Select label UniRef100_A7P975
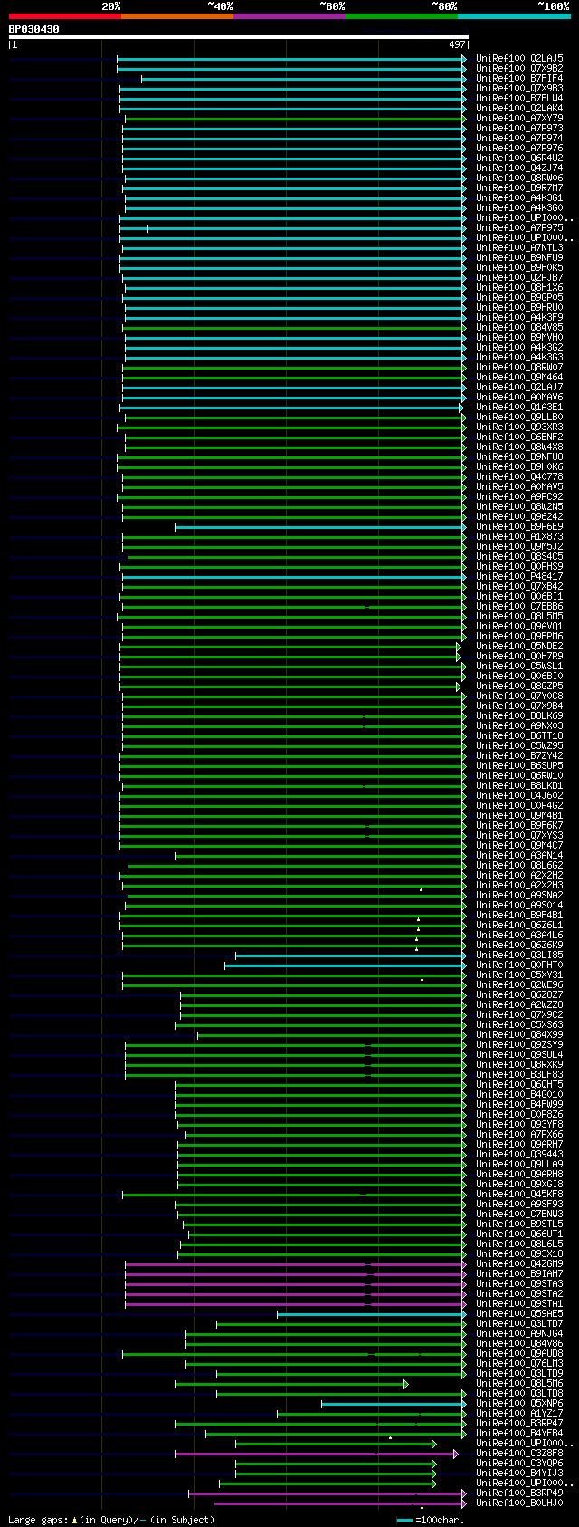This screenshot has height=1527, width=579. (x=519, y=227)
